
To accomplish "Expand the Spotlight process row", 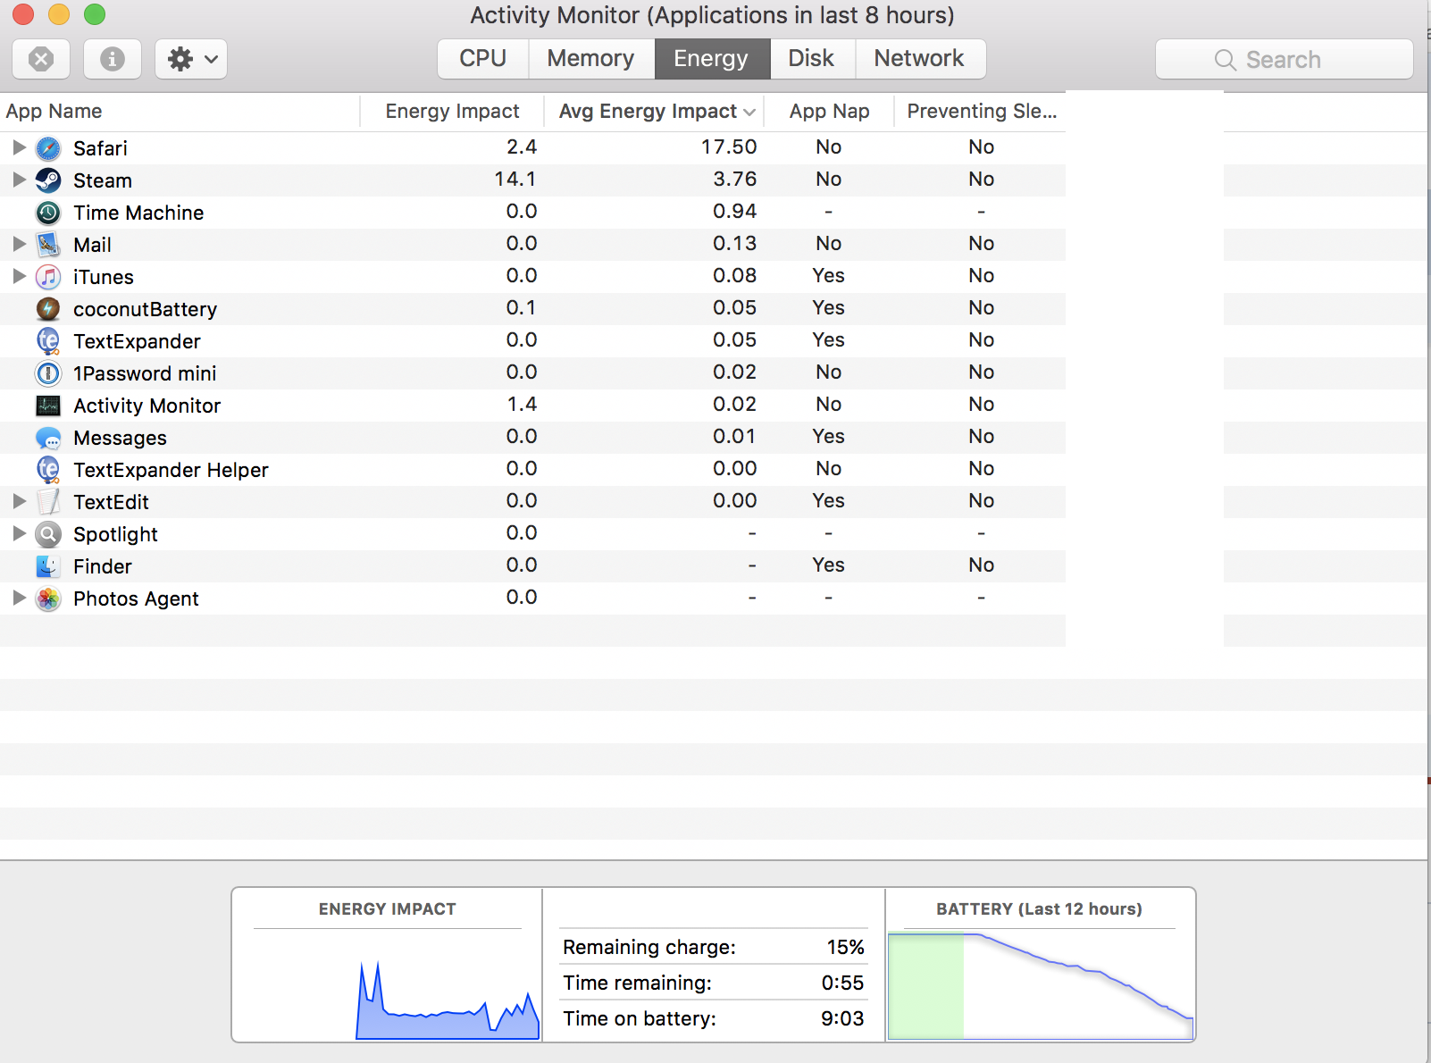I will point(19,533).
